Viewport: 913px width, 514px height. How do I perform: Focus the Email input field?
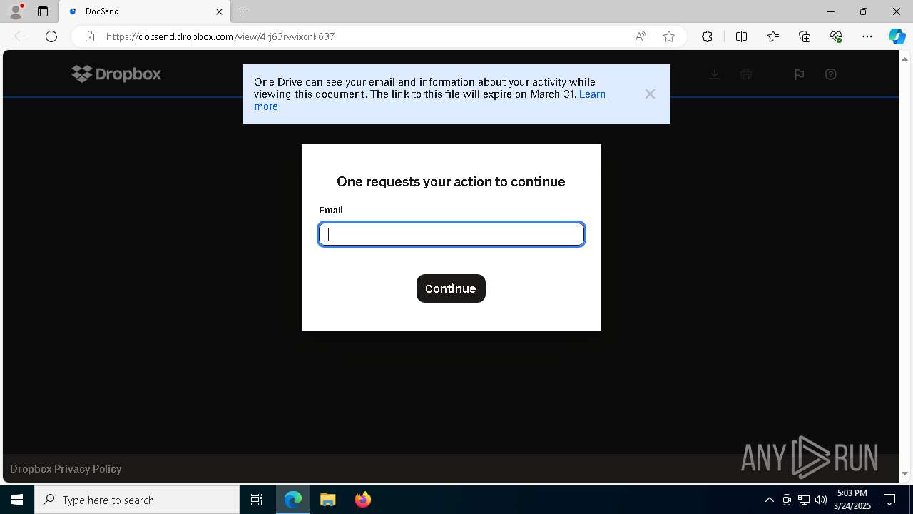(452, 234)
